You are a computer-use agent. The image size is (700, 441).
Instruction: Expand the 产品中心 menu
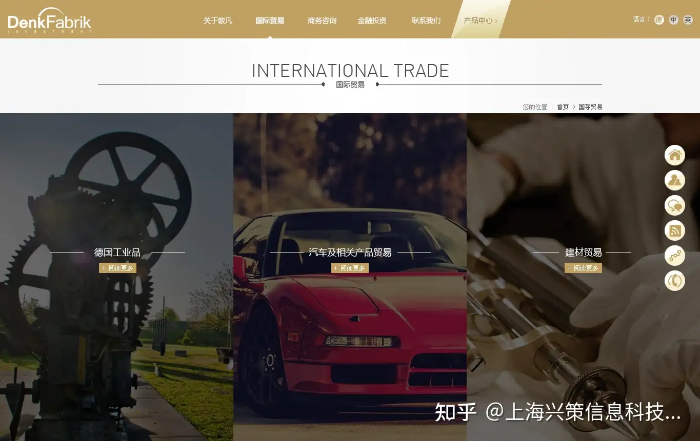coord(480,21)
